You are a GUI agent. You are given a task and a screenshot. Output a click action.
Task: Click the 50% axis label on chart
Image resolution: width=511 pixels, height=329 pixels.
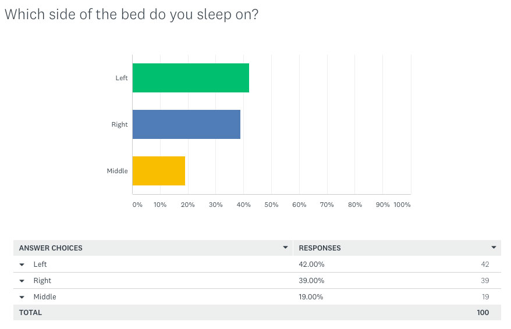tap(271, 205)
